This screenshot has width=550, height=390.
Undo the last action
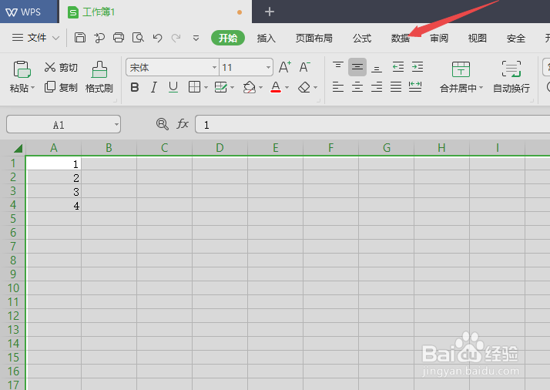tap(157, 38)
